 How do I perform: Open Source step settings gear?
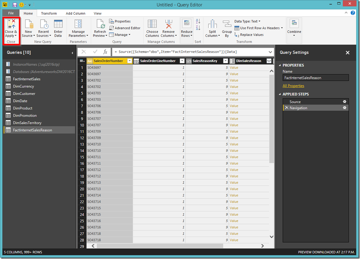344,102
